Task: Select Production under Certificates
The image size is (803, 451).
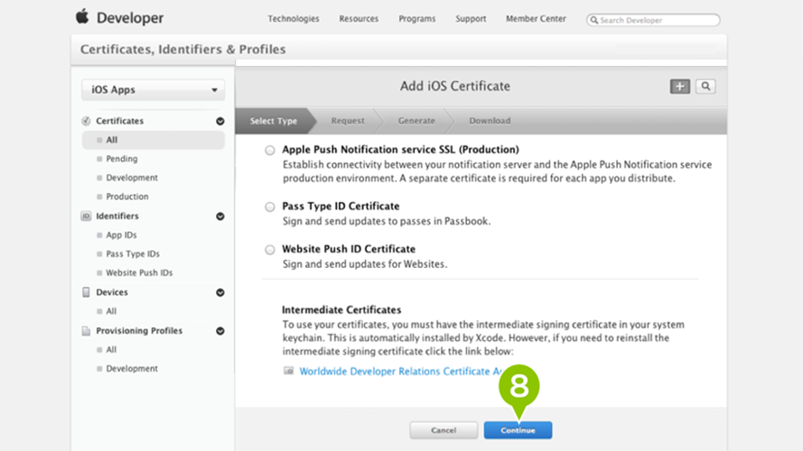Action: tap(127, 197)
